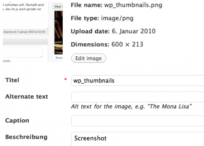The height and width of the screenshot is (146, 204).
Task: Click the red required asterisk
Action: click(66, 79)
